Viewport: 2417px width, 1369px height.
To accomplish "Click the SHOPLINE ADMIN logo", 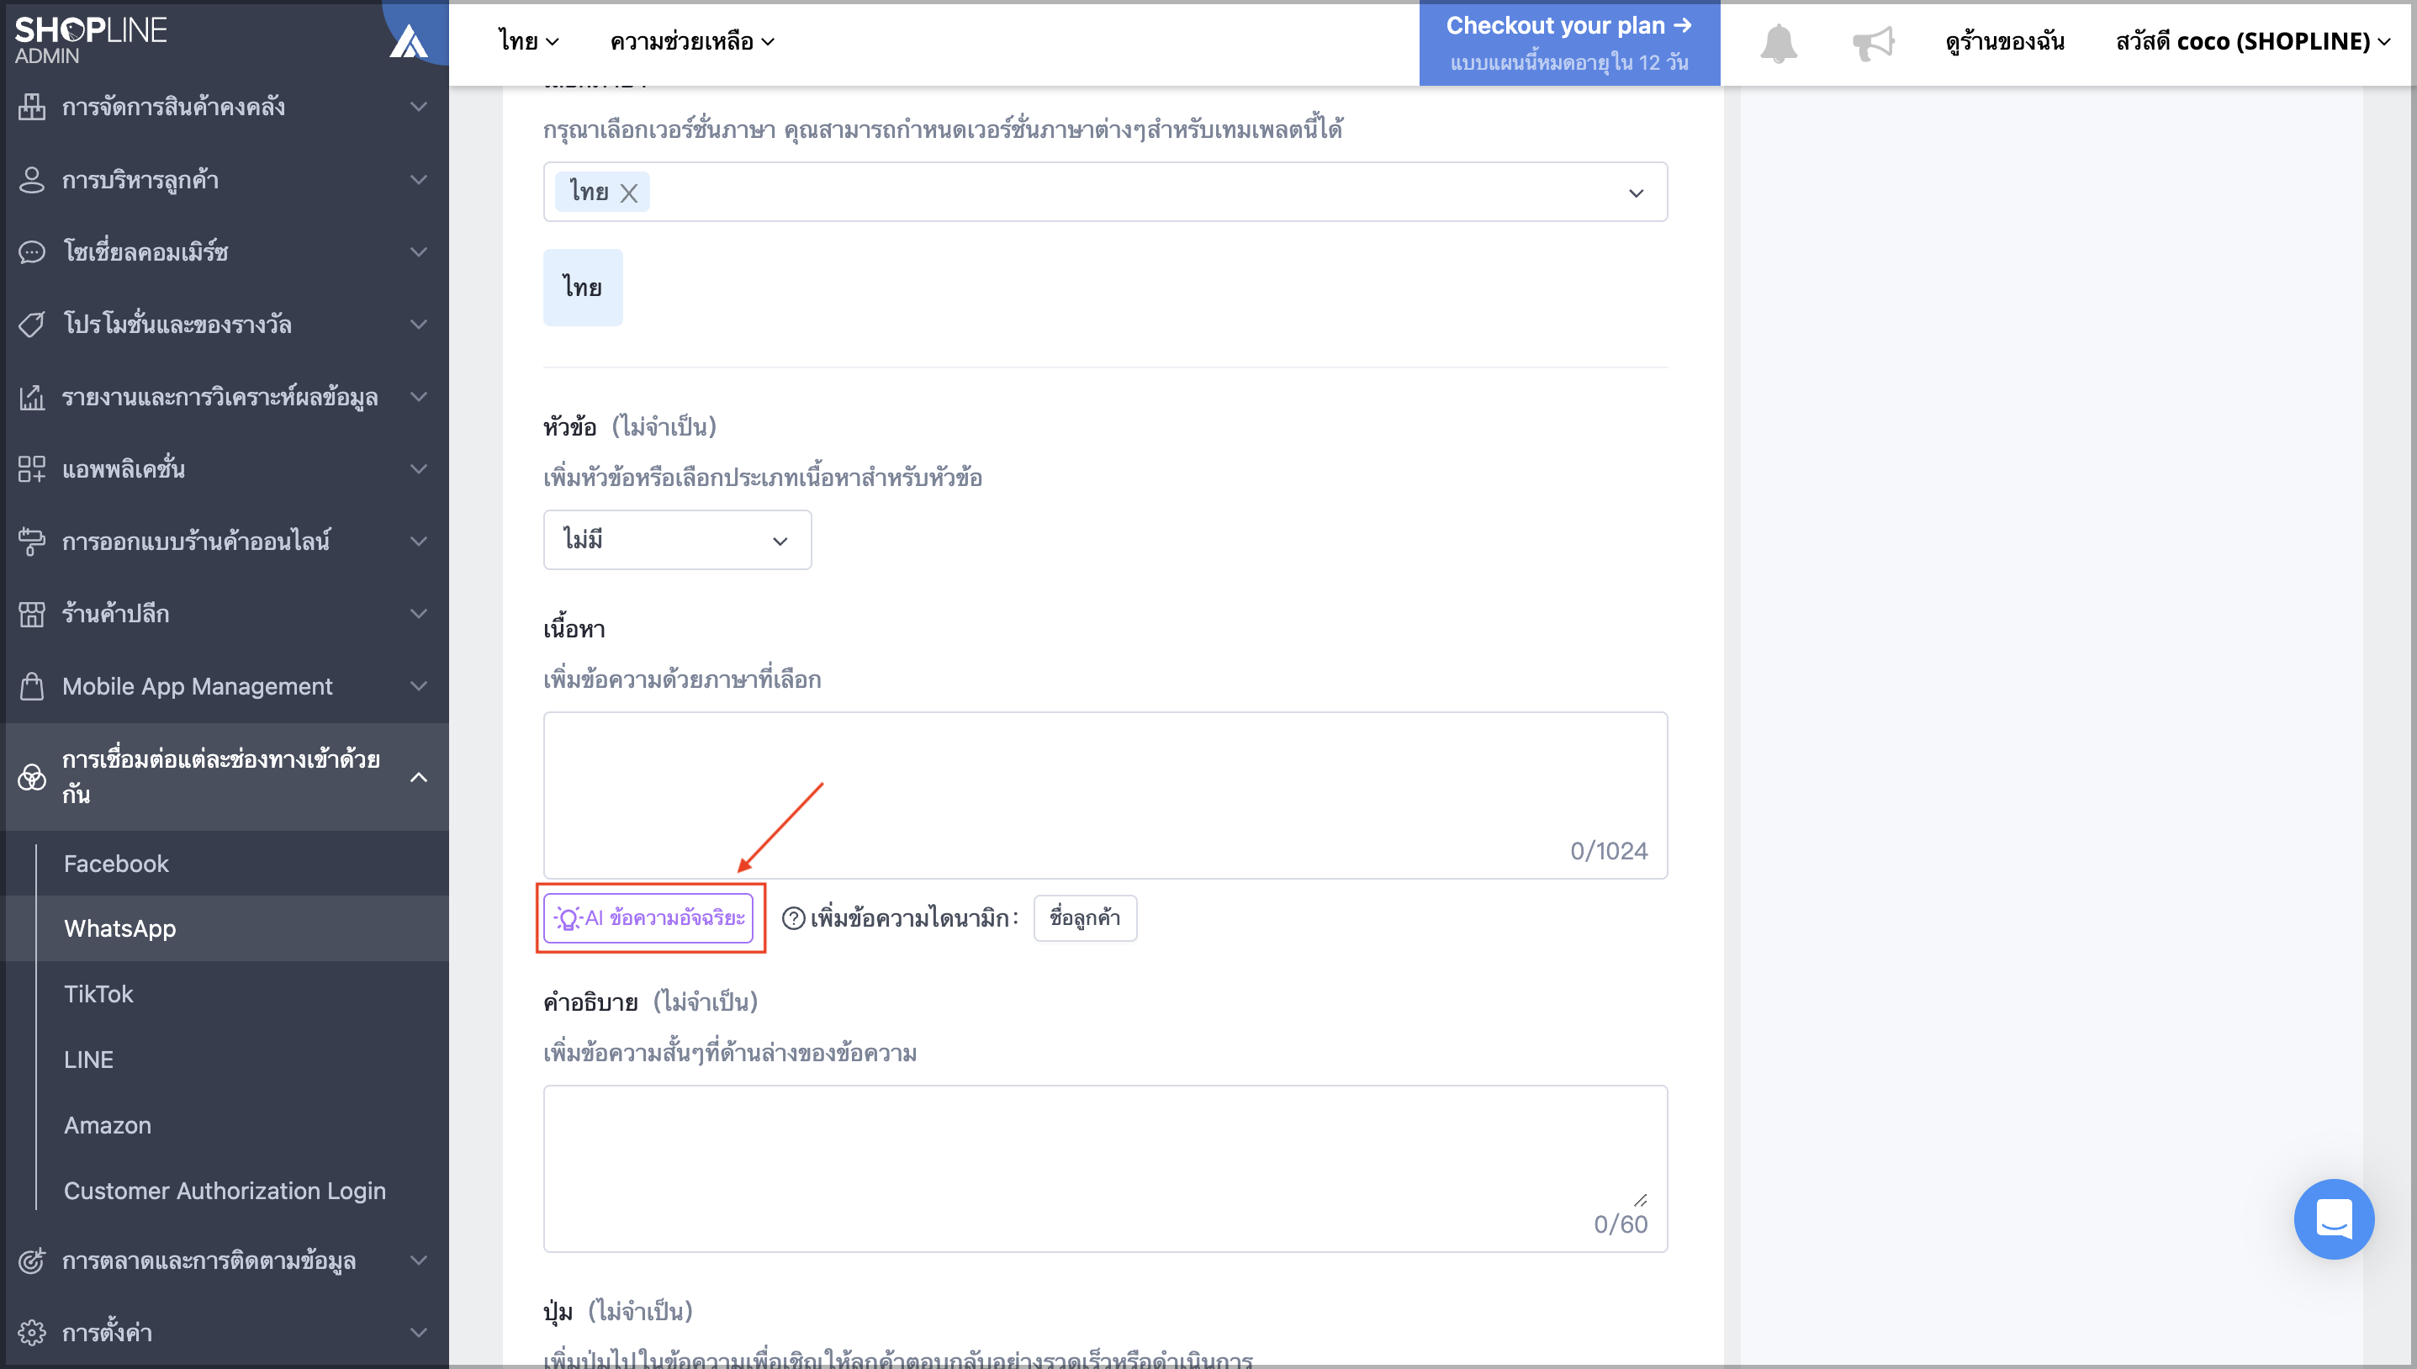I will (x=90, y=40).
